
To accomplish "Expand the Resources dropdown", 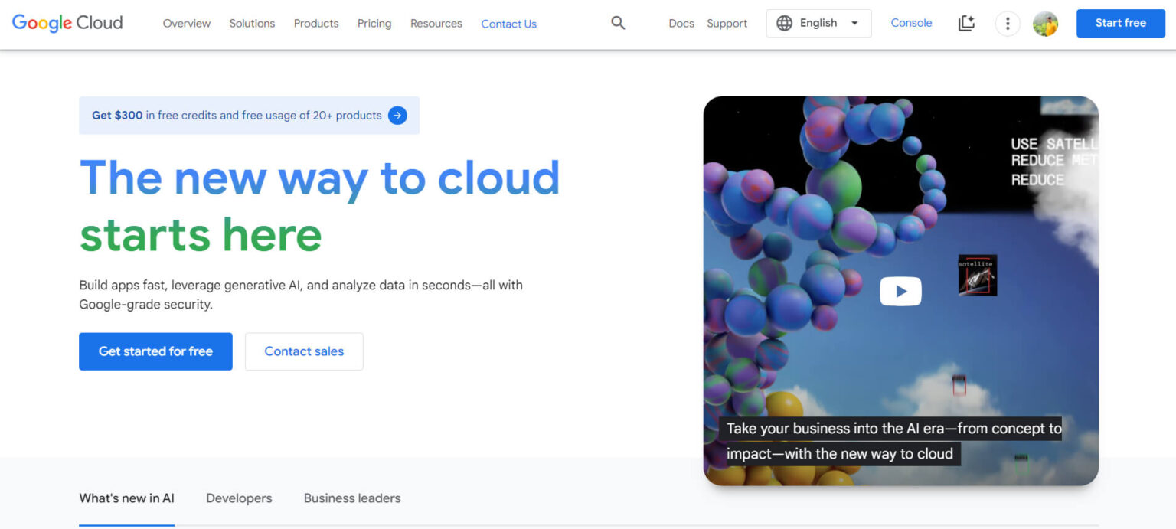I will [x=436, y=24].
